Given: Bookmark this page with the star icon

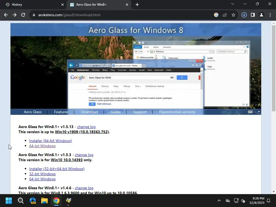Looking at the screenshot, I should coord(233,15).
